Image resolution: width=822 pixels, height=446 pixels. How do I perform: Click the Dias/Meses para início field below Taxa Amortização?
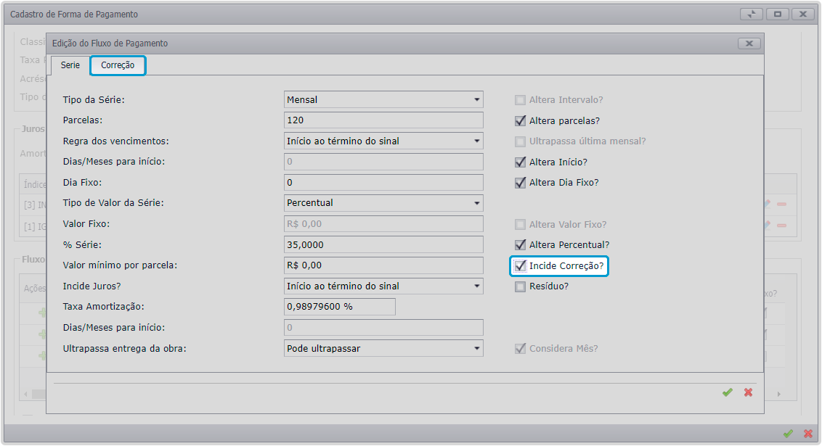(383, 328)
